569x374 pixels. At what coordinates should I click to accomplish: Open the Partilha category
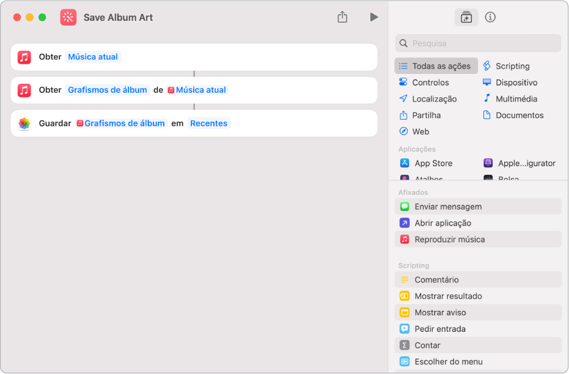pyautogui.click(x=420, y=115)
